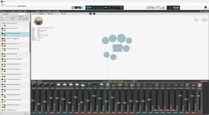Click the Master channel reel icon

(200, 85)
